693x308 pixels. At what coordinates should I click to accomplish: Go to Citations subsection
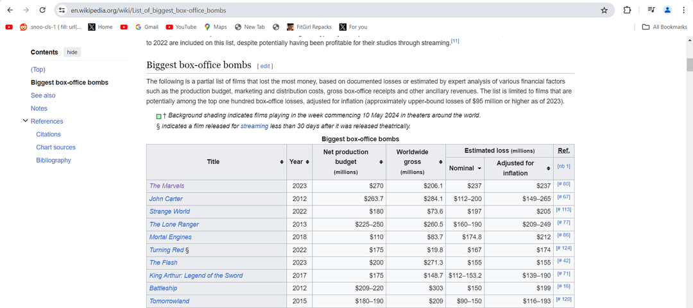click(49, 134)
